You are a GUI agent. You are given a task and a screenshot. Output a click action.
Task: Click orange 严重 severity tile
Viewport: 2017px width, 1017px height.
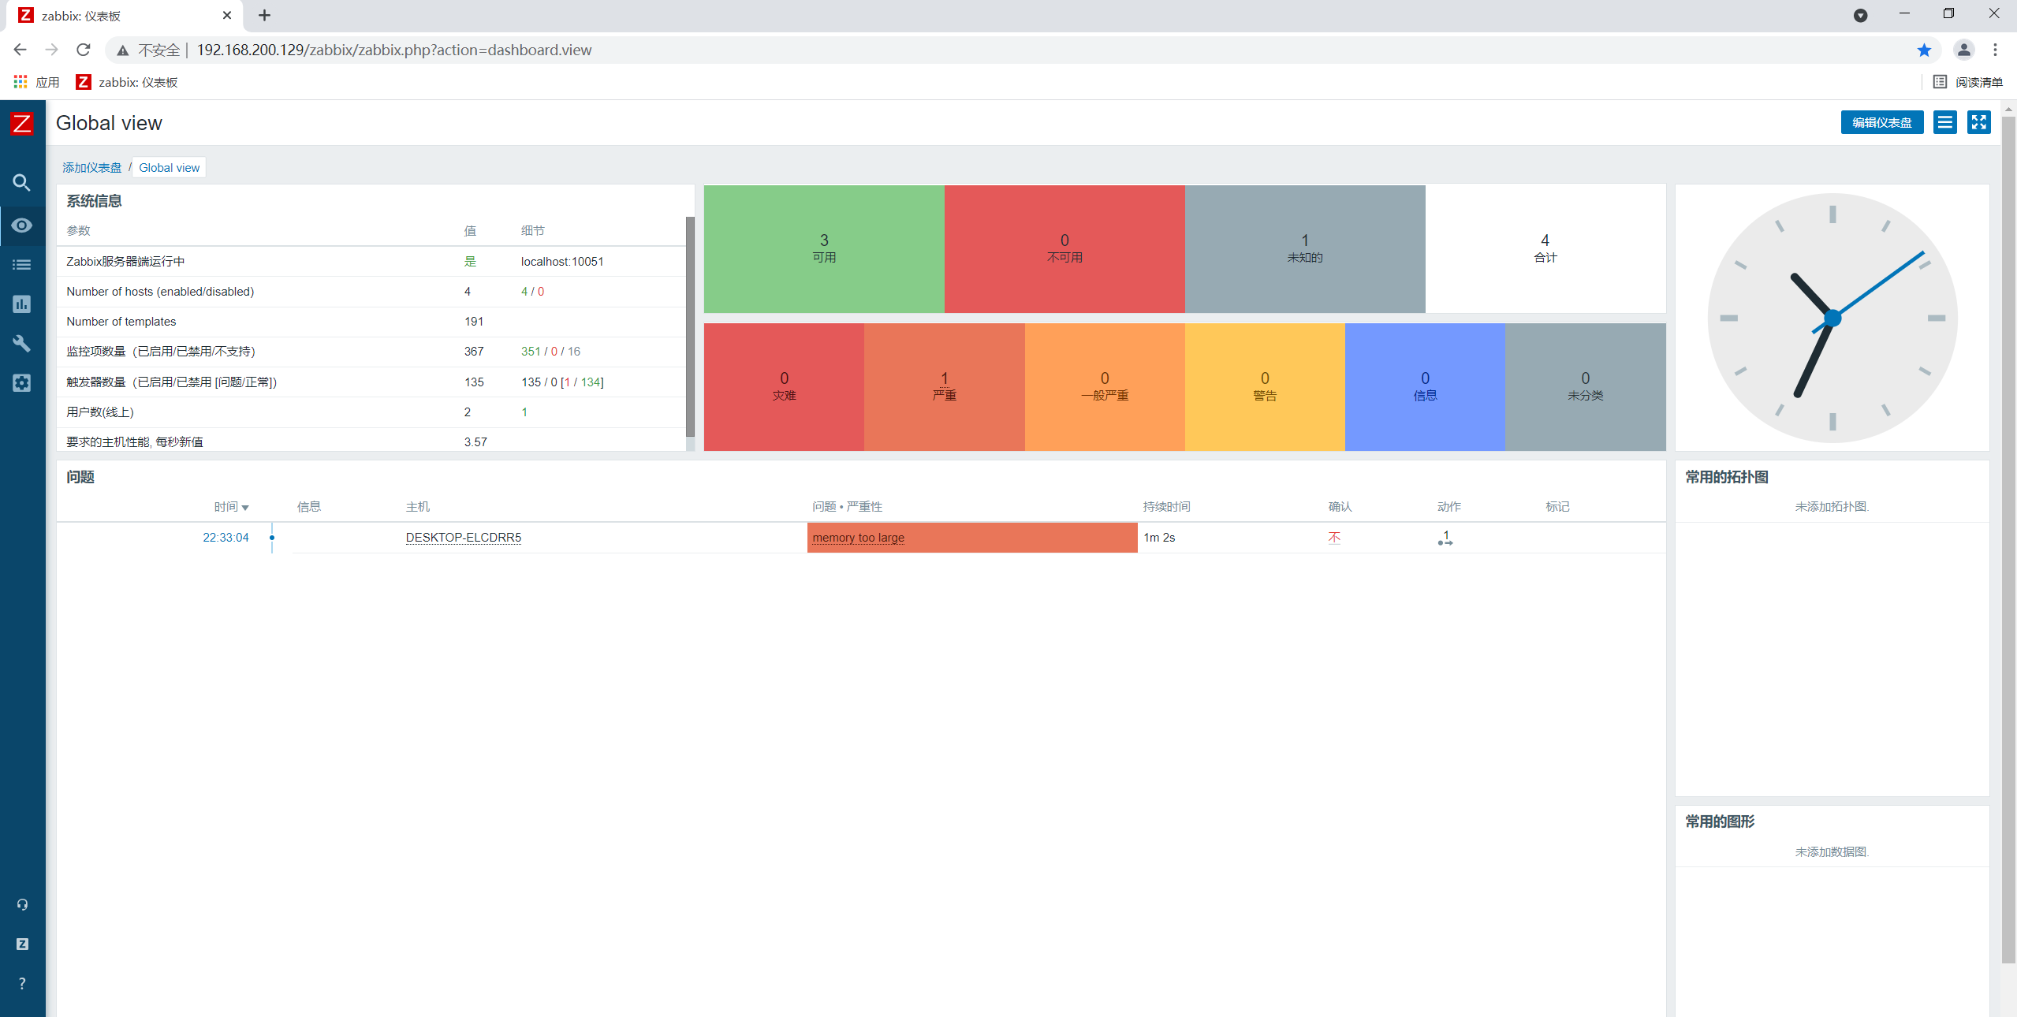coord(944,386)
